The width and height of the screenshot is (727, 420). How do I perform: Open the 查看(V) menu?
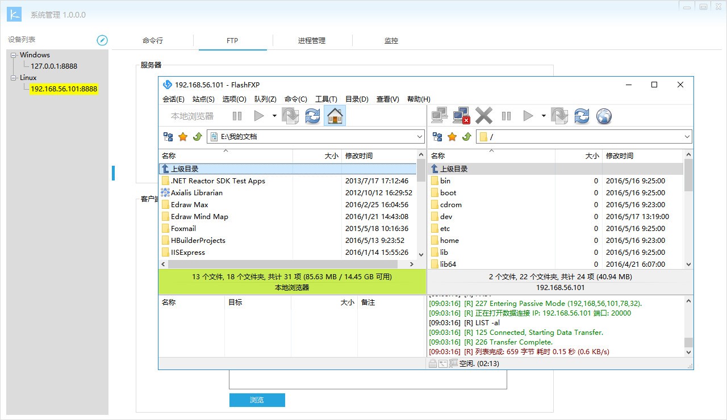(x=387, y=99)
